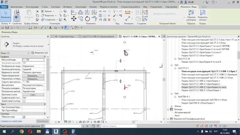240x135 pixels.
Task: Toggle the Обрезать вид checkbox
Action: (x=24, y=117)
